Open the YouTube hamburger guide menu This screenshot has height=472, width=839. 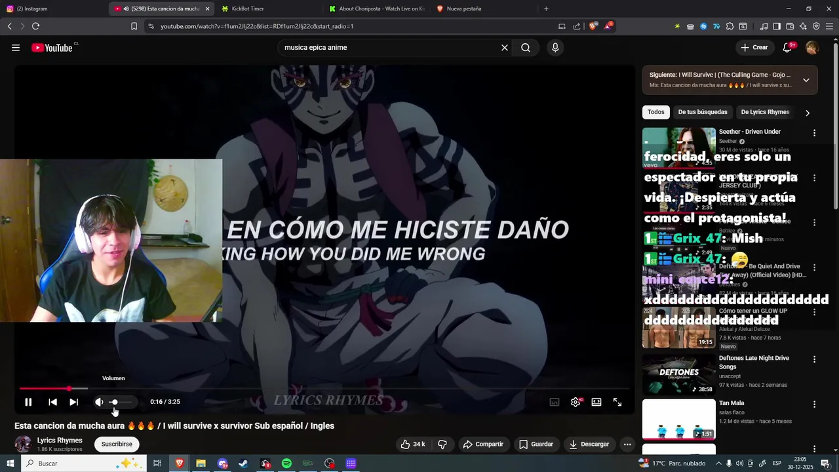pos(16,48)
